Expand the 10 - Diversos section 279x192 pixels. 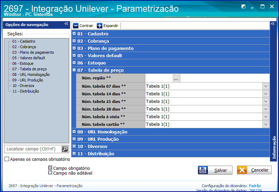[x=74, y=146]
